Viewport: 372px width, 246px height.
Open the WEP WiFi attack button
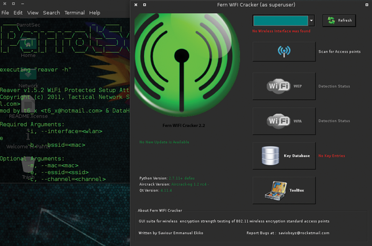click(284, 86)
